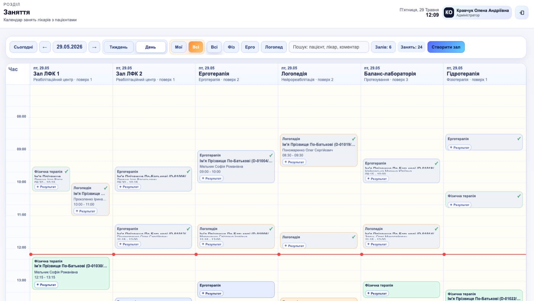Open patient D-01022 Фізична терапія appointment
Screen dimensions: 534x301
pyautogui.click(x=484, y=296)
